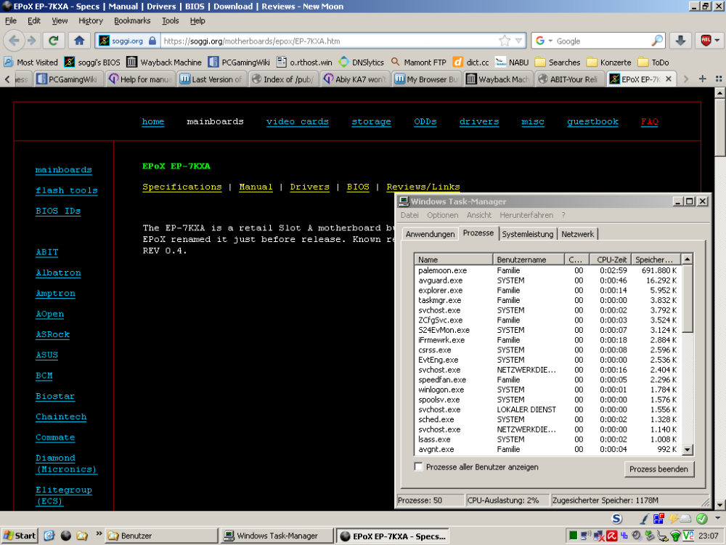
Task: Bookmark this page with the star
Action: pos(505,41)
